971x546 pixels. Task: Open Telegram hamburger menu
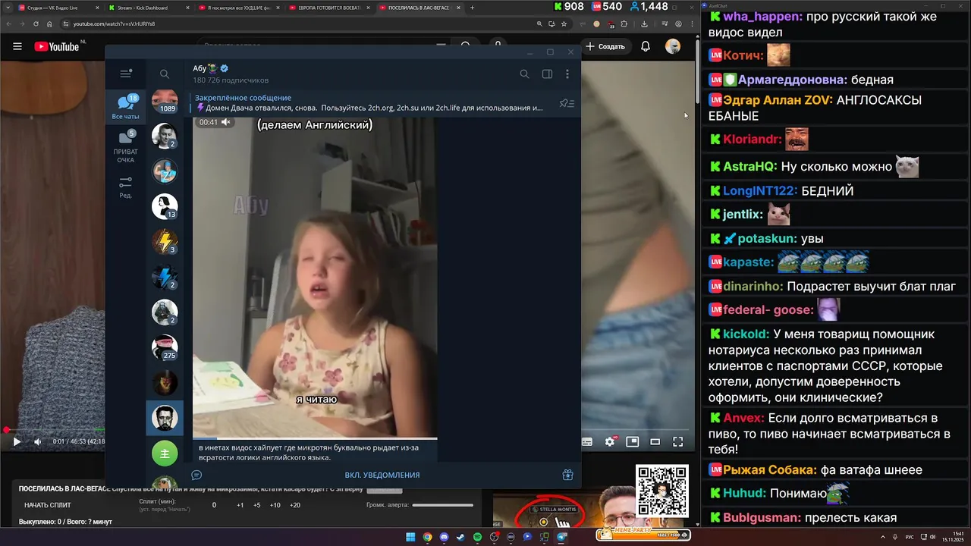(x=126, y=74)
